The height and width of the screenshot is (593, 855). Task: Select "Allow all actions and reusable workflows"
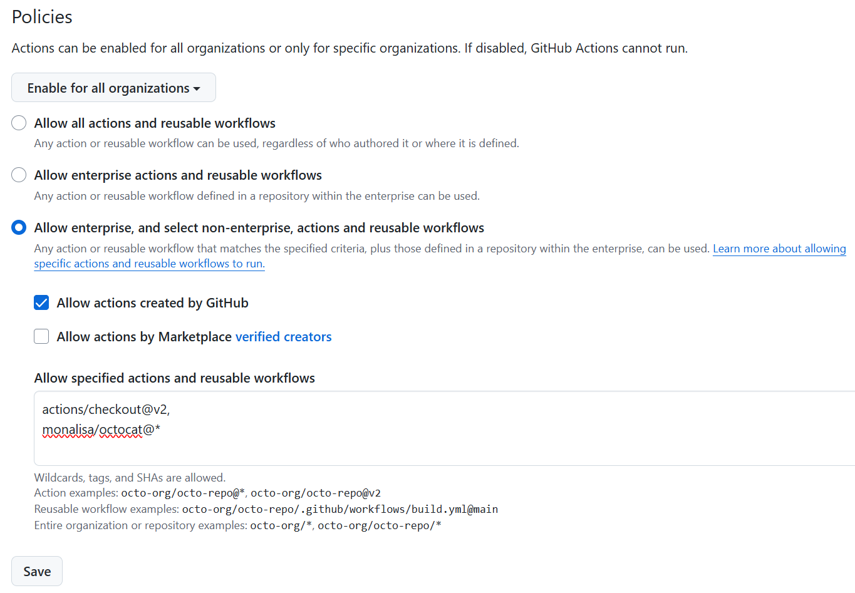click(18, 123)
